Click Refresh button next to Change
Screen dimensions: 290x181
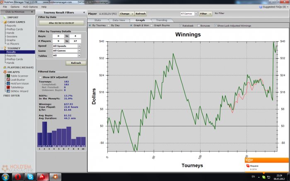(x=140, y=14)
